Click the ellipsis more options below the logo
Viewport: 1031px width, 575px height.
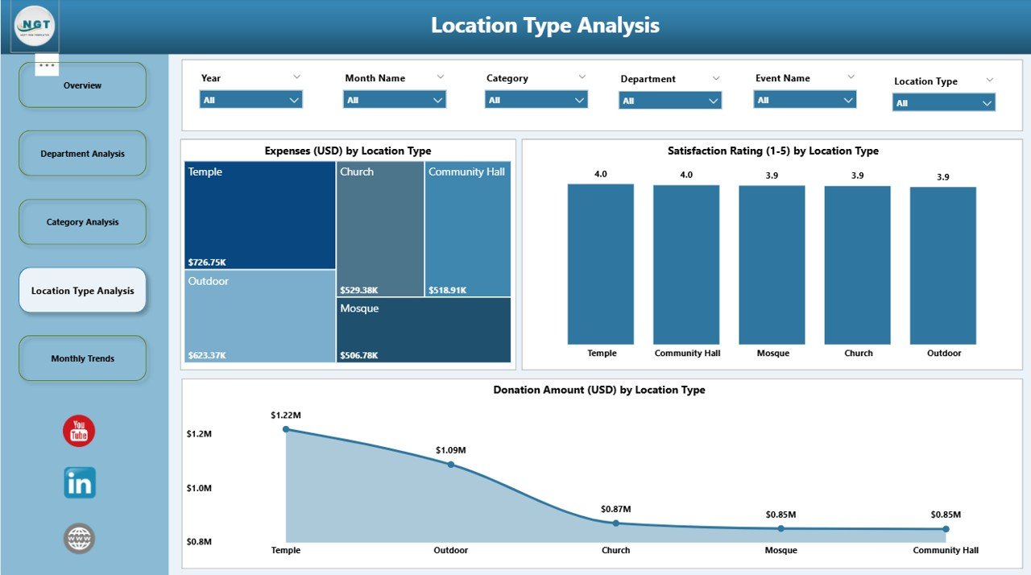46,63
